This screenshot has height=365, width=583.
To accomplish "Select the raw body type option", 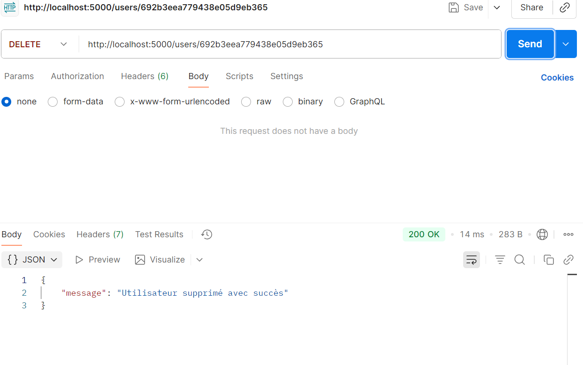I will pyautogui.click(x=246, y=102).
